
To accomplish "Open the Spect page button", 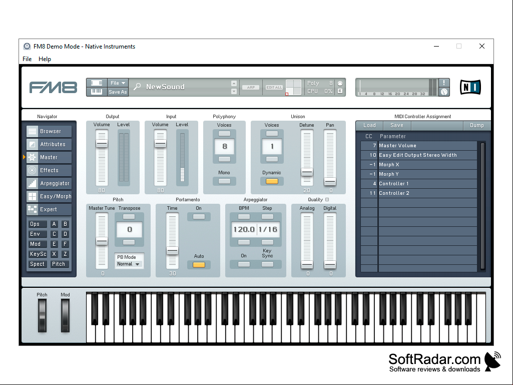I will pyautogui.click(x=38, y=264).
